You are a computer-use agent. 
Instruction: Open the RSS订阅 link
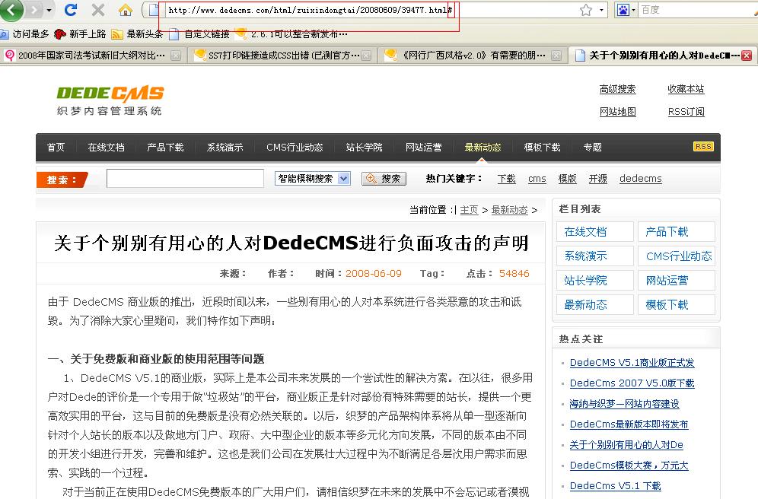click(x=686, y=112)
